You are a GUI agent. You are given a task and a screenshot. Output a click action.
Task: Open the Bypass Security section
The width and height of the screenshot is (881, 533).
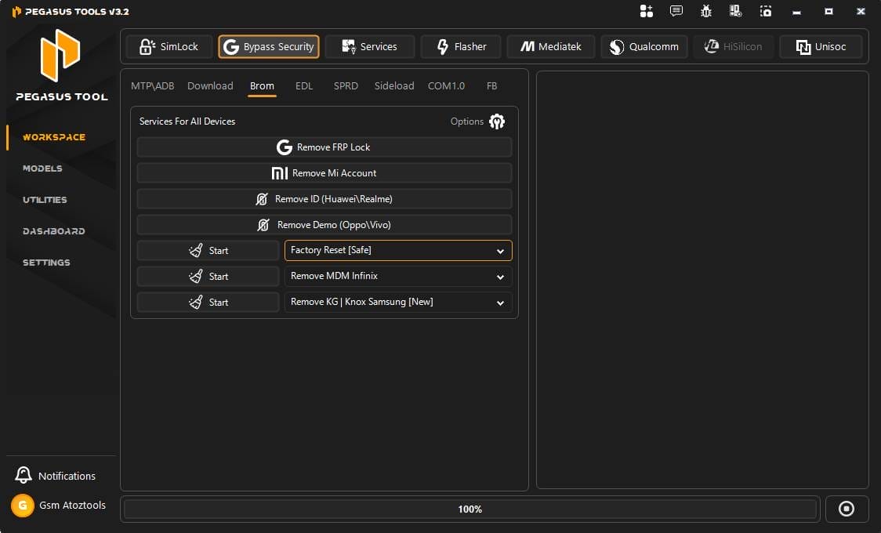(269, 46)
